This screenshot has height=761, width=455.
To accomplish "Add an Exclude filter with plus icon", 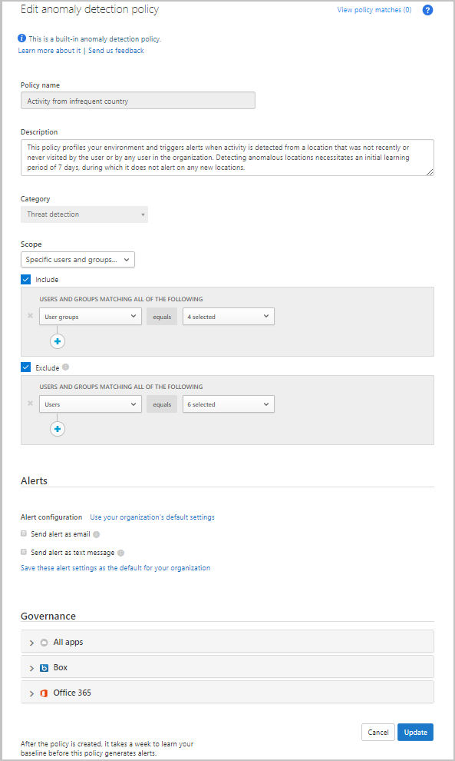I will [x=58, y=429].
